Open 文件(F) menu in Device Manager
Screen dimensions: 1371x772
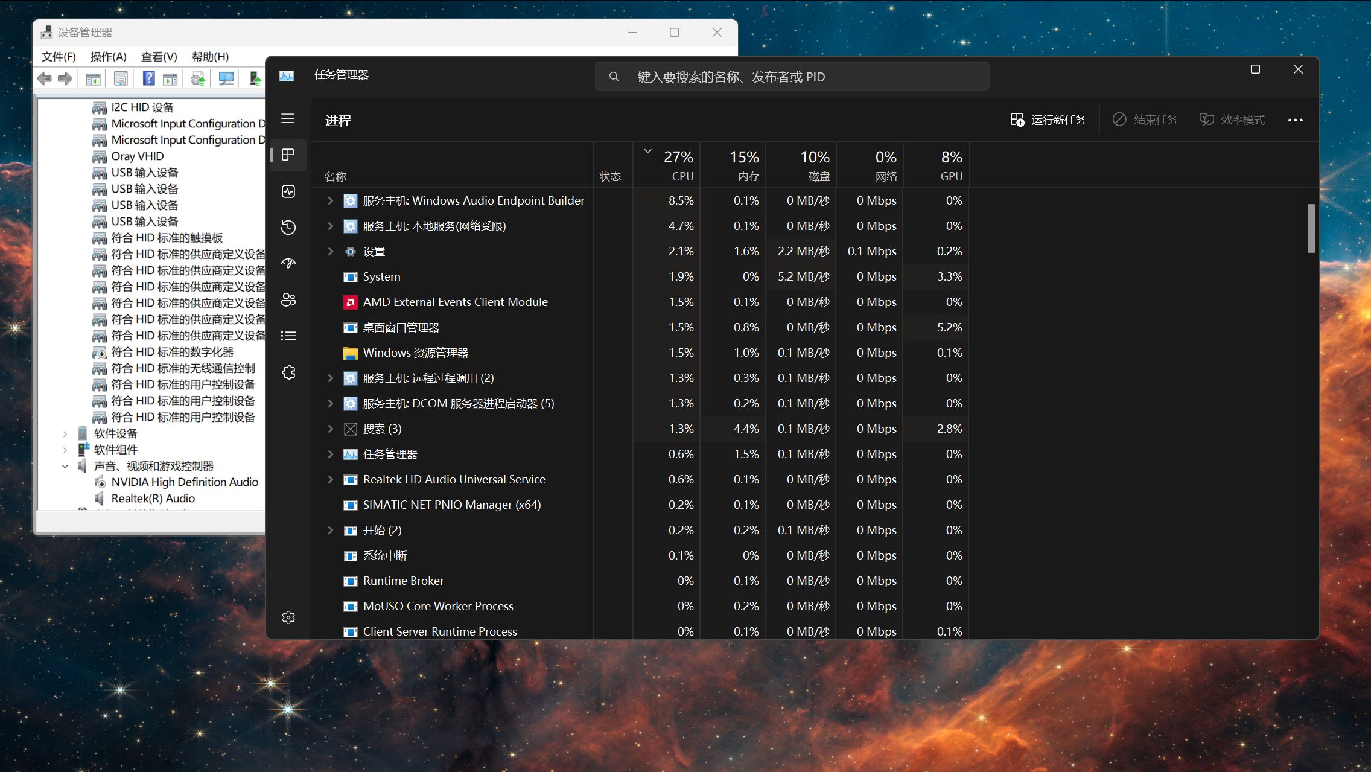(x=59, y=57)
